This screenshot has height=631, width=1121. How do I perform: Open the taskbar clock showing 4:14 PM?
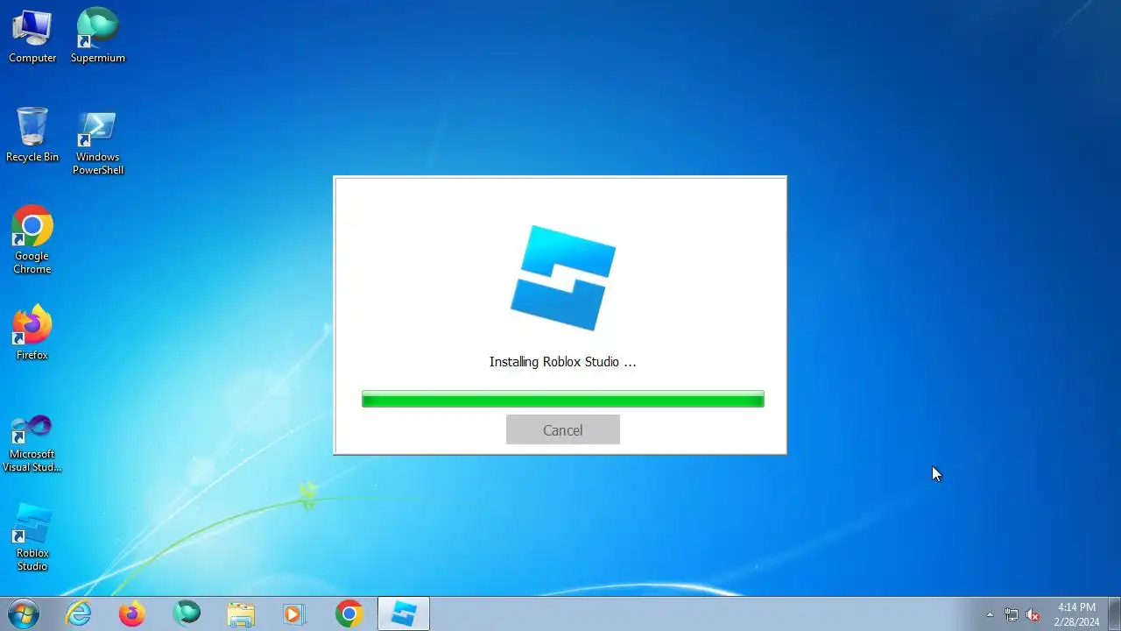1076,614
